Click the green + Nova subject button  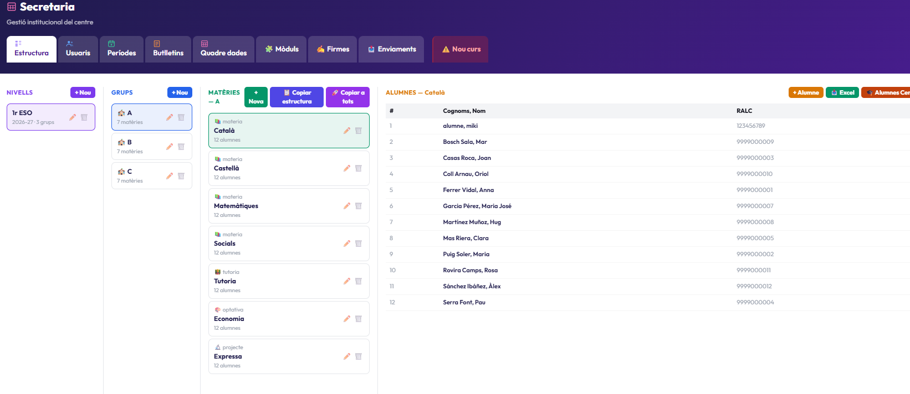click(256, 97)
